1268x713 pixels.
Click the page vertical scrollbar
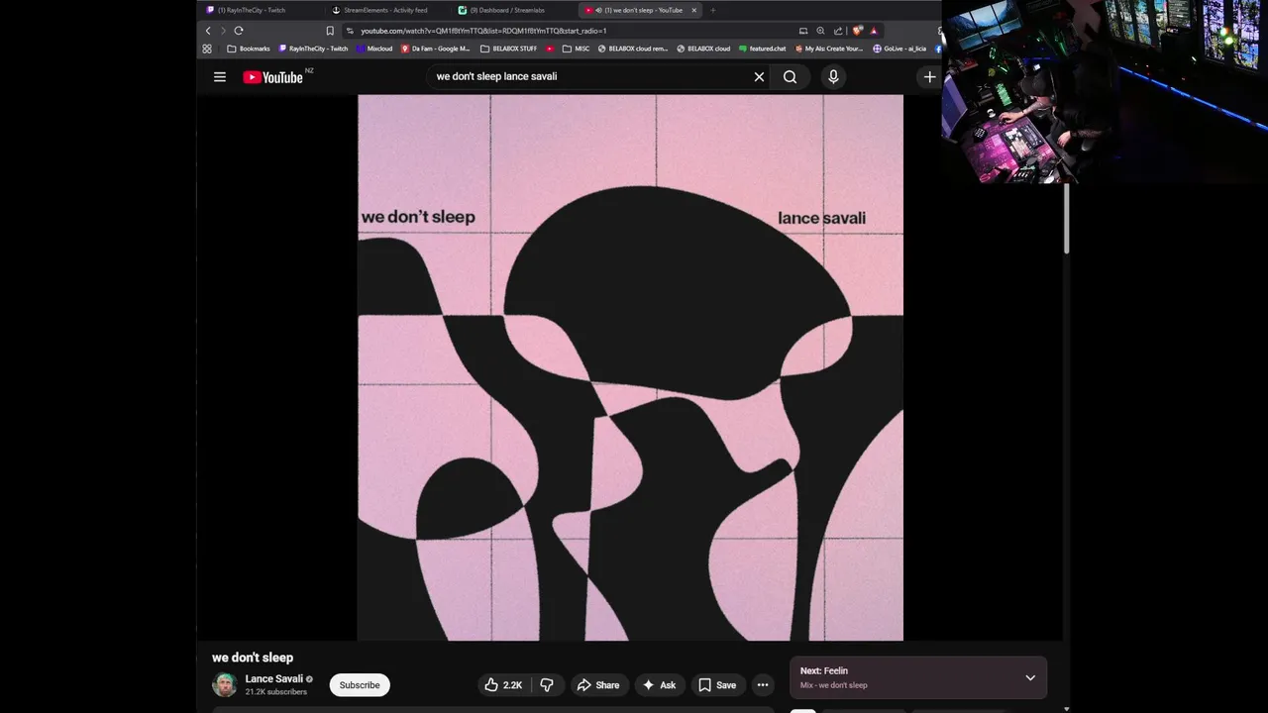[1066, 218]
